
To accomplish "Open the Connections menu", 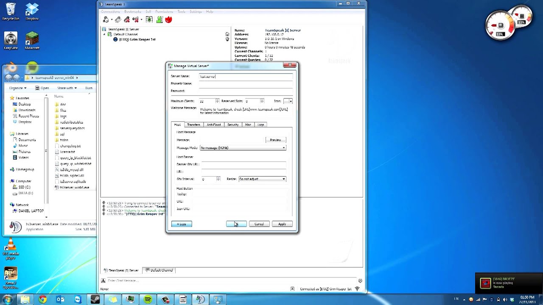I will pos(110,11).
